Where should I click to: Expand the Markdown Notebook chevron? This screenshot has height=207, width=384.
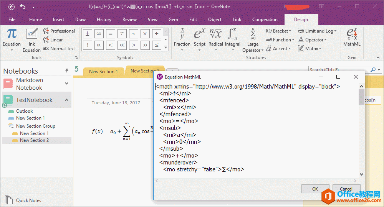click(x=66, y=84)
